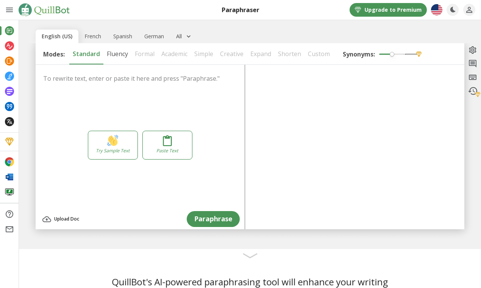Click the Paraphrase button
481x288 pixels.
(213, 219)
